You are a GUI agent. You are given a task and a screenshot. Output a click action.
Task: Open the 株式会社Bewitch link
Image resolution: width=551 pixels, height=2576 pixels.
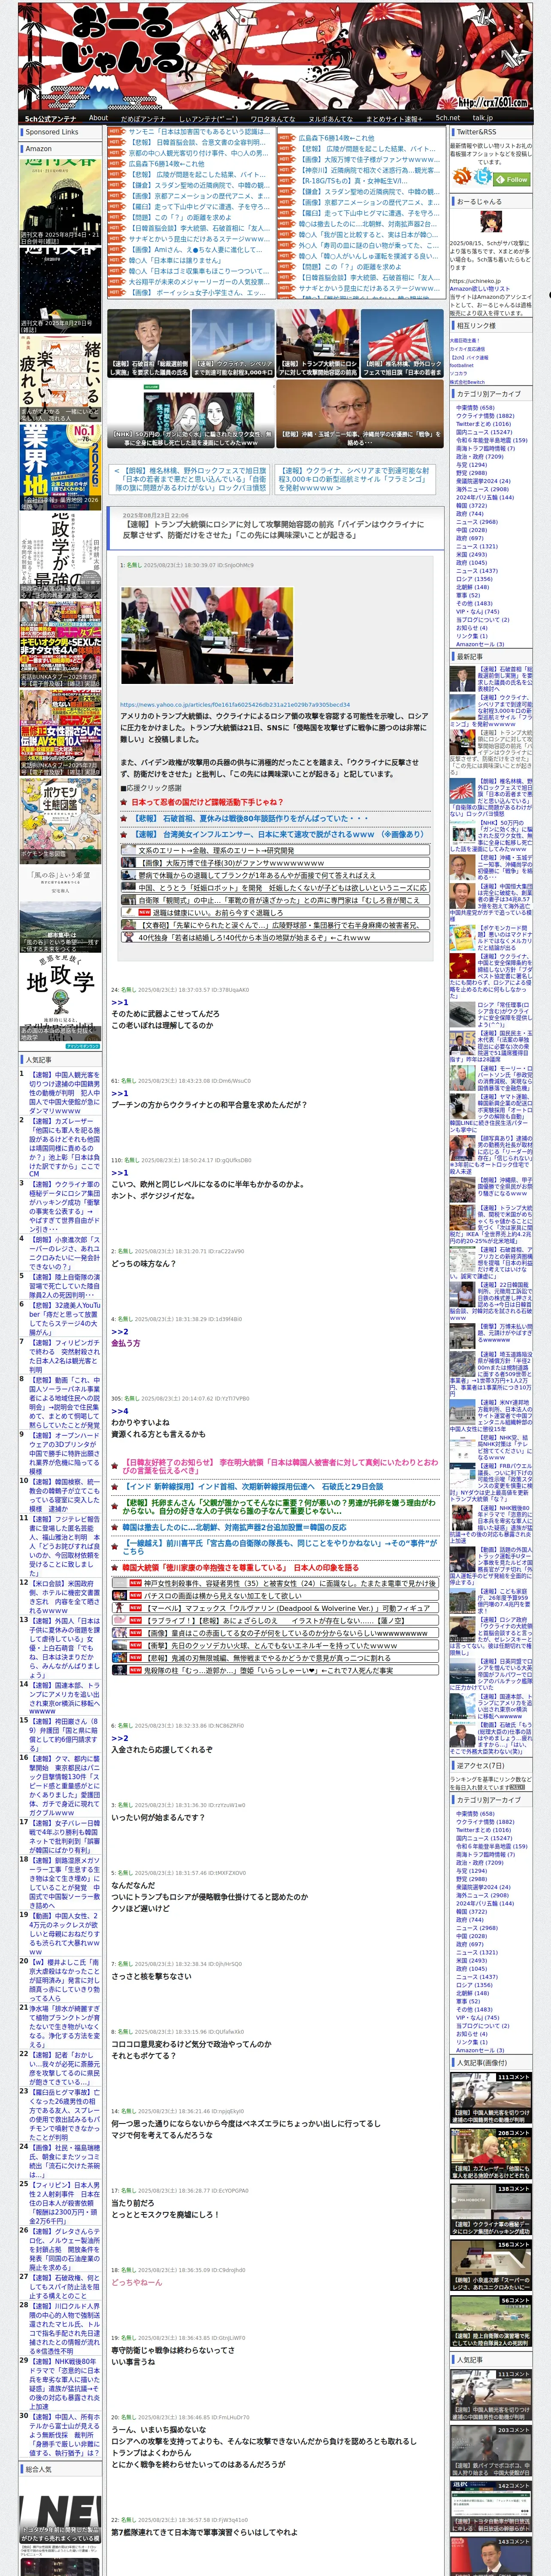tap(466, 382)
